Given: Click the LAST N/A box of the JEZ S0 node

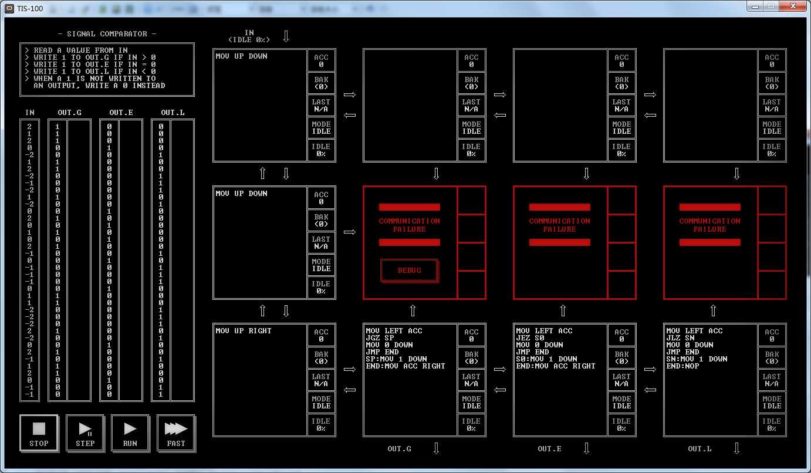Looking at the screenshot, I should point(621,380).
